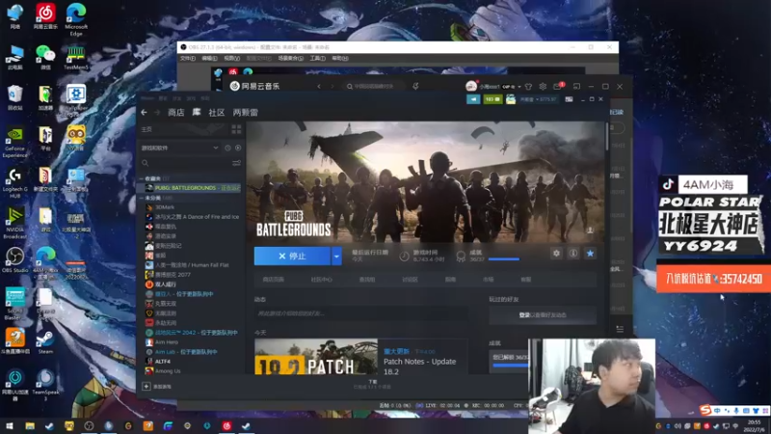771x434 pixels.
Task: Click Steam's forward navigation arrow
Action: [157, 112]
